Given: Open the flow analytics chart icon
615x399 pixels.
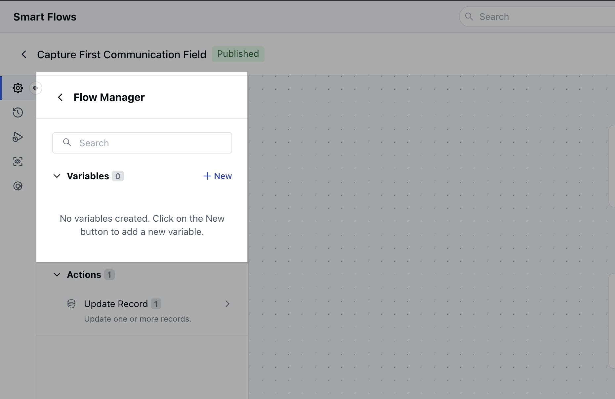Looking at the screenshot, I should [18, 186].
